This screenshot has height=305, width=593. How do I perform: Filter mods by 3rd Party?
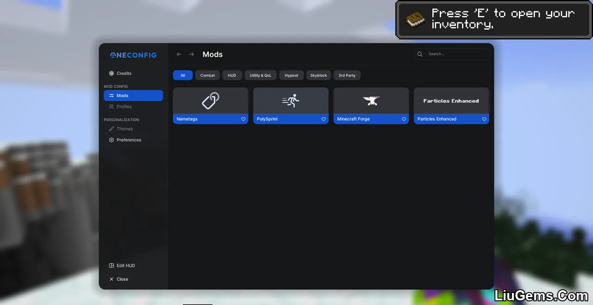coord(347,75)
